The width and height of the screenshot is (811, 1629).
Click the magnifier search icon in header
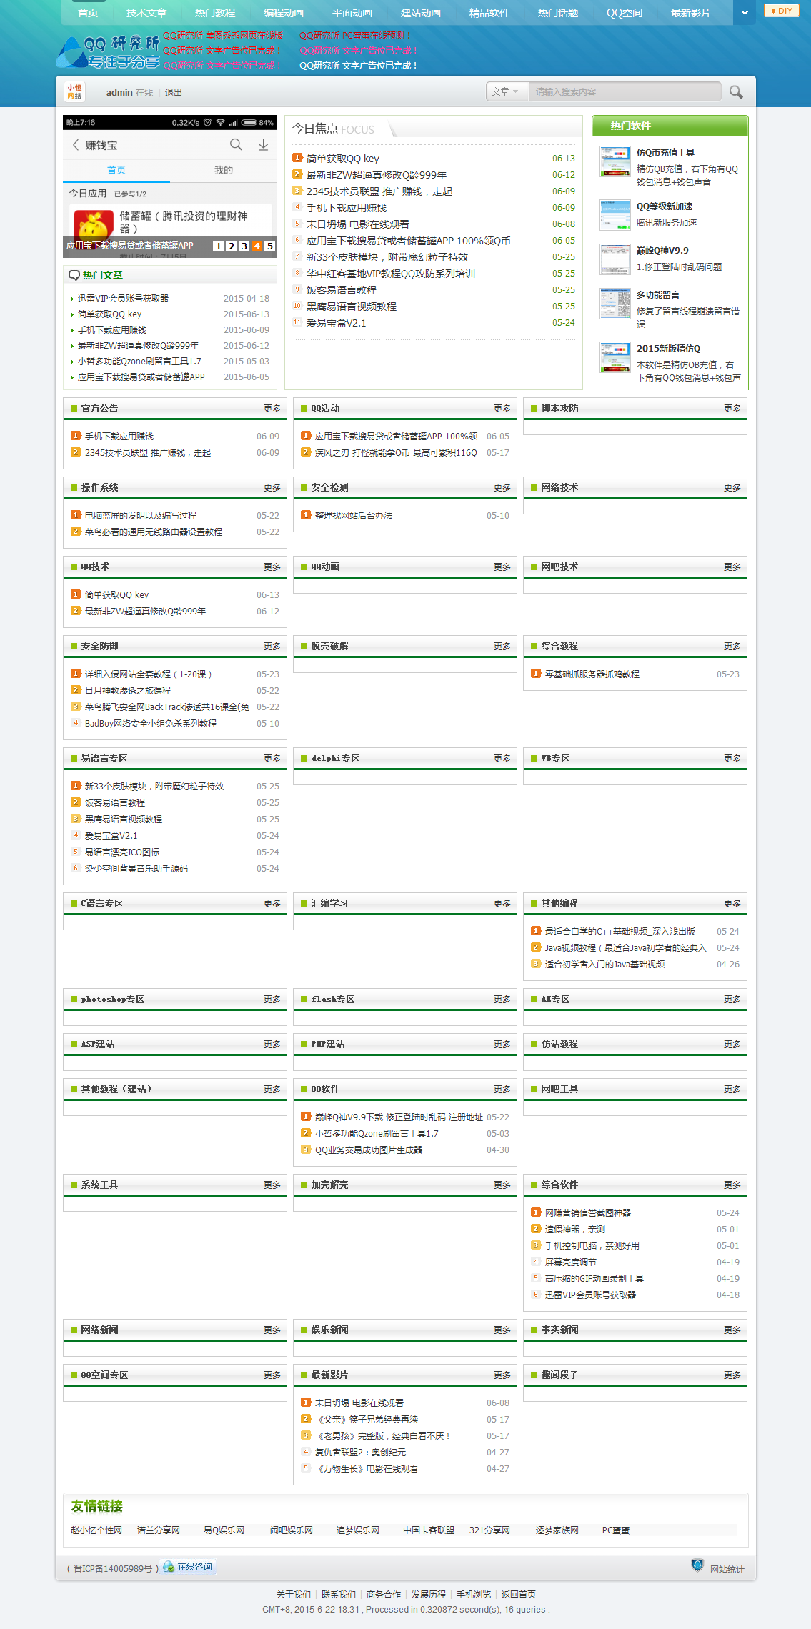(736, 92)
